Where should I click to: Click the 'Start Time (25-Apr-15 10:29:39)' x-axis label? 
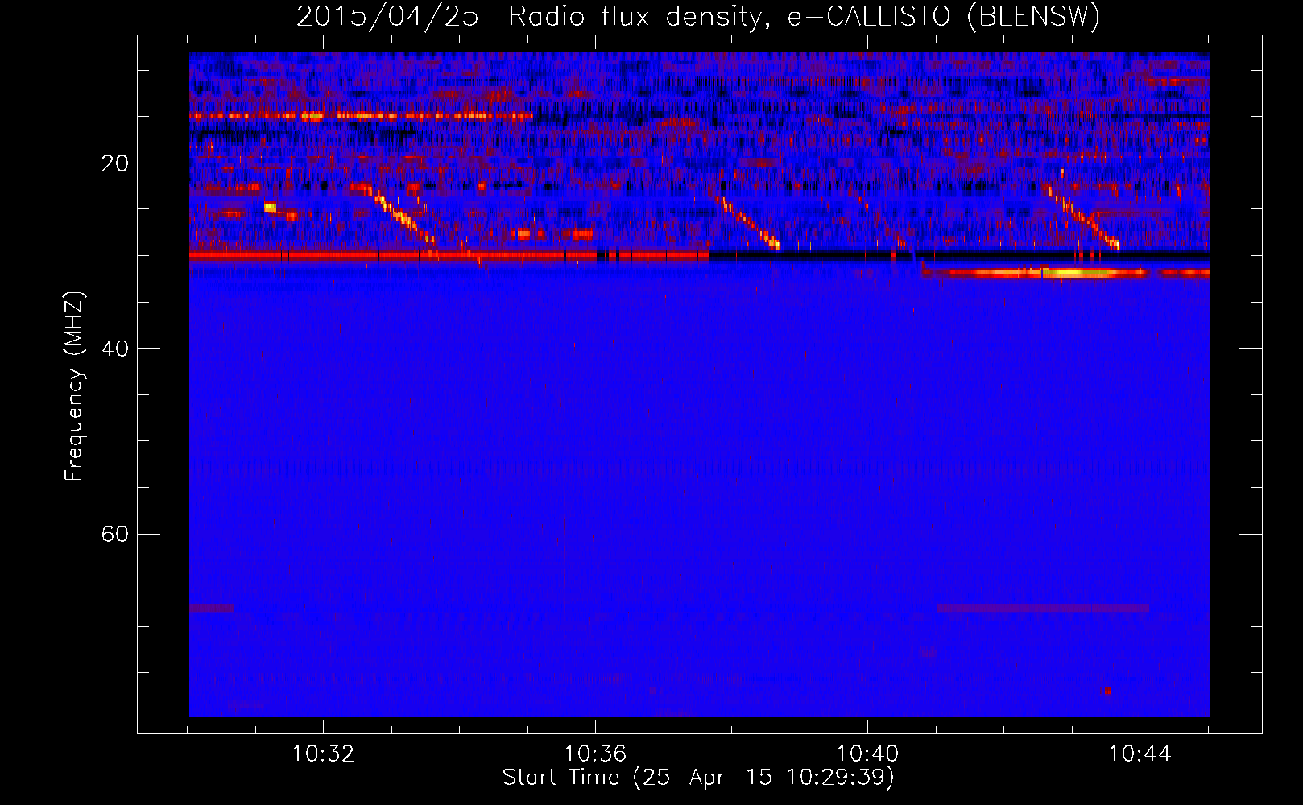pyautogui.click(x=698, y=778)
